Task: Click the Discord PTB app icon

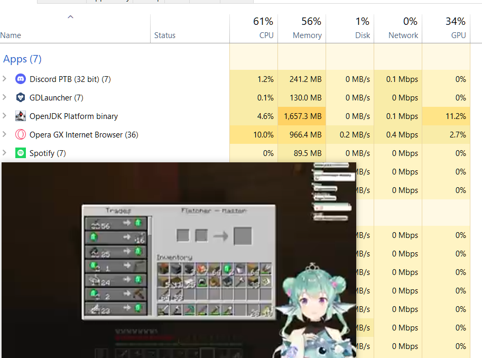Action: [x=21, y=79]
